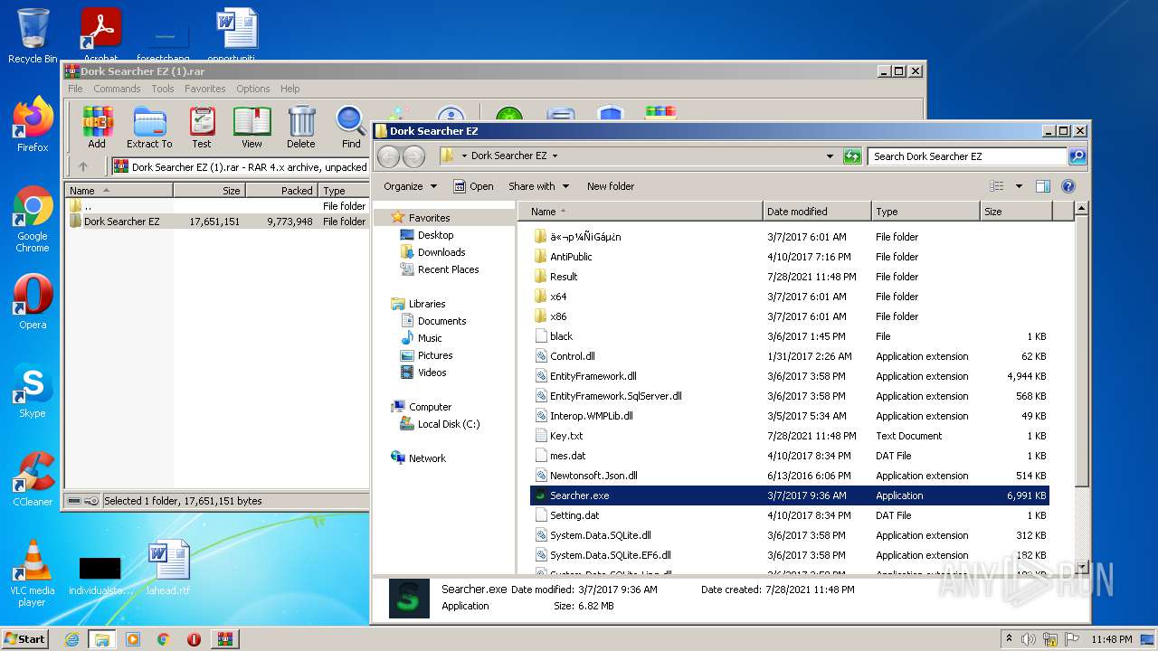Screen dimensions: 1158x651
Task: Select the lahead.rtf desktop file
Action: (169, 567)
